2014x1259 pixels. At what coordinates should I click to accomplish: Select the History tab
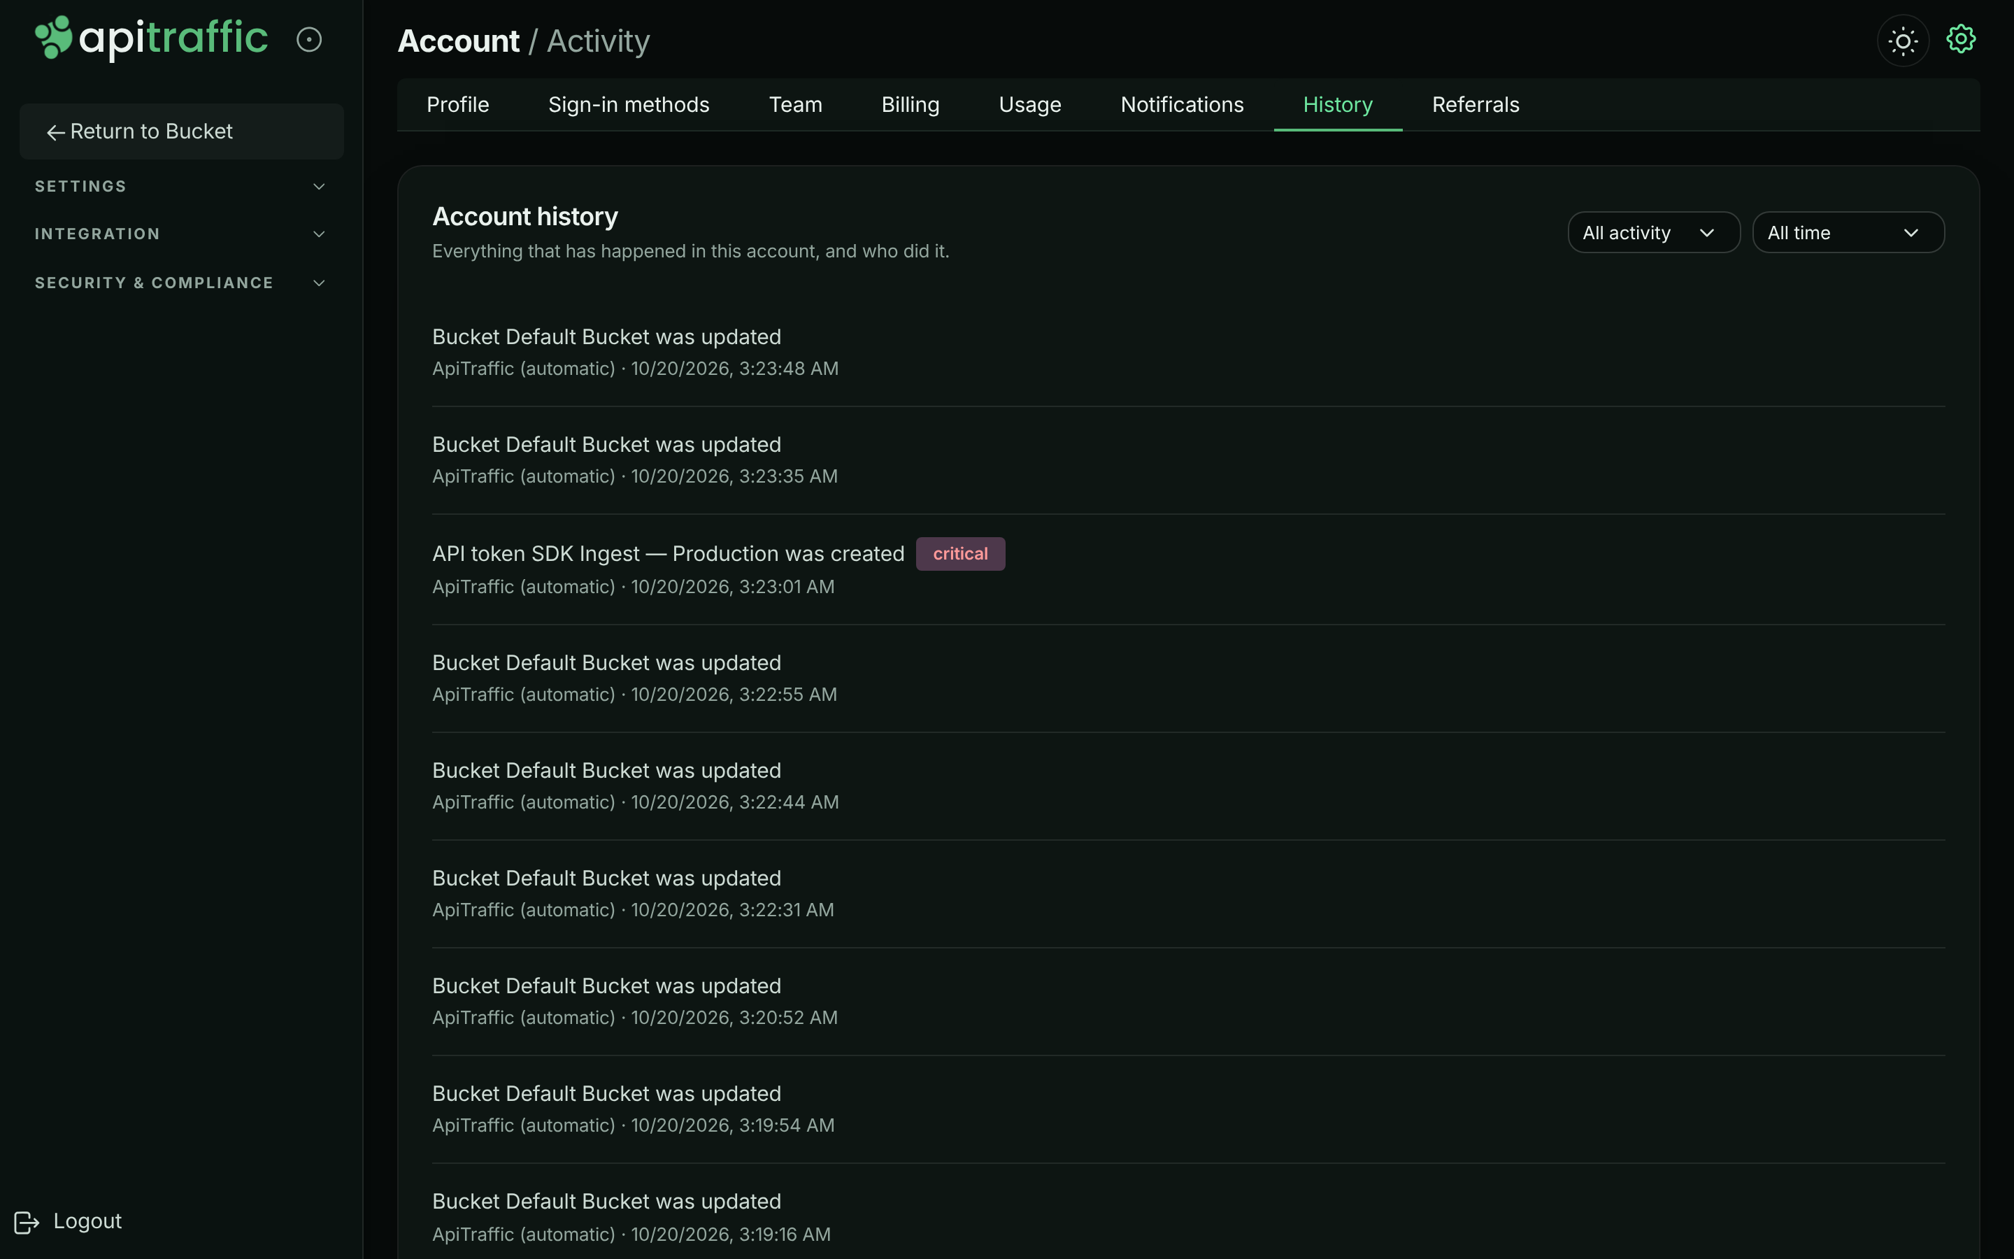coord(1337,105)
